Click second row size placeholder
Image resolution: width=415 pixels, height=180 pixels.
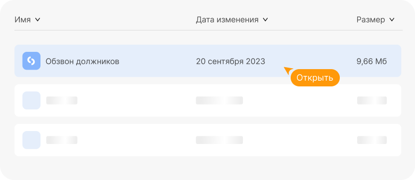(x=372, y=100)
